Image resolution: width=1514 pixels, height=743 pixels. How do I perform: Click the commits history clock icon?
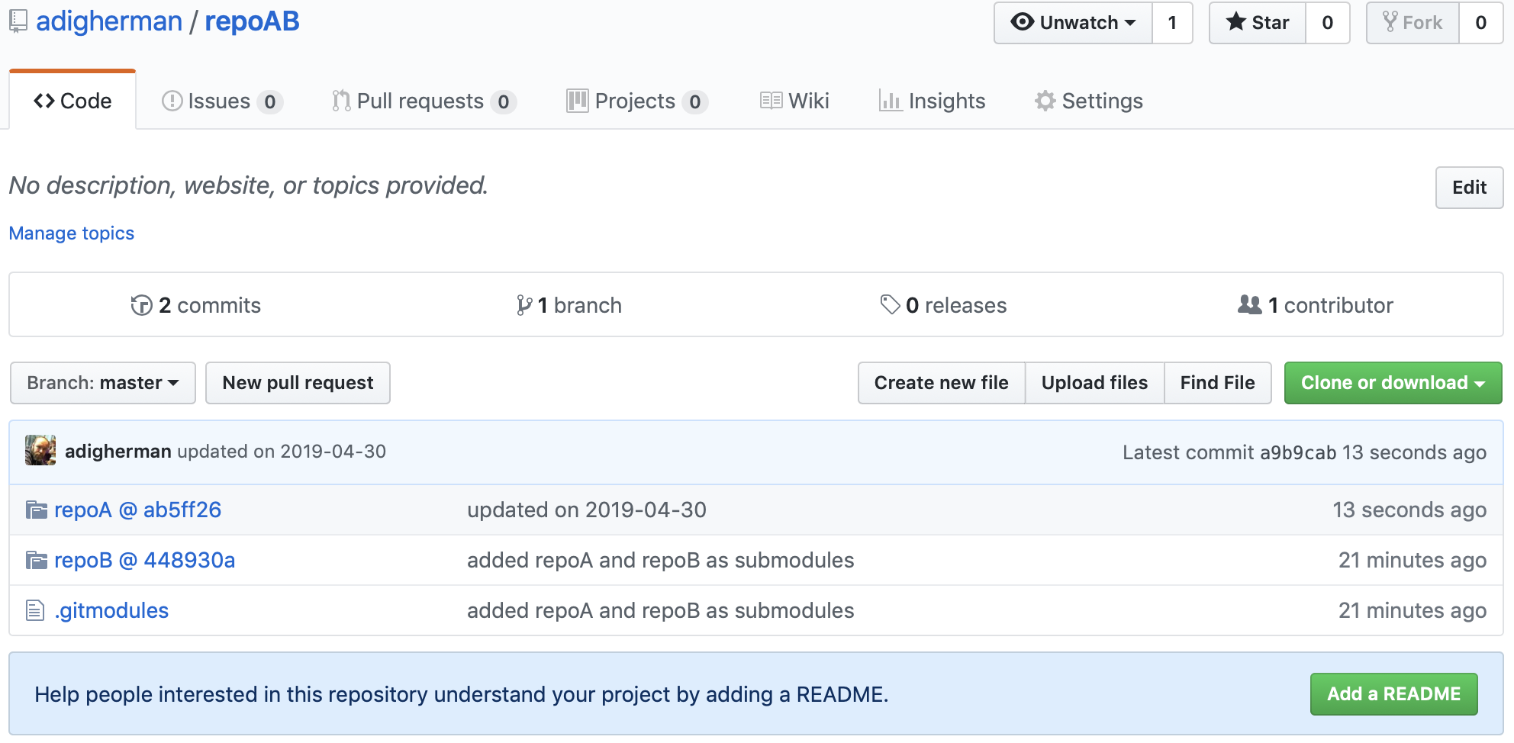(x=141, y=305)
